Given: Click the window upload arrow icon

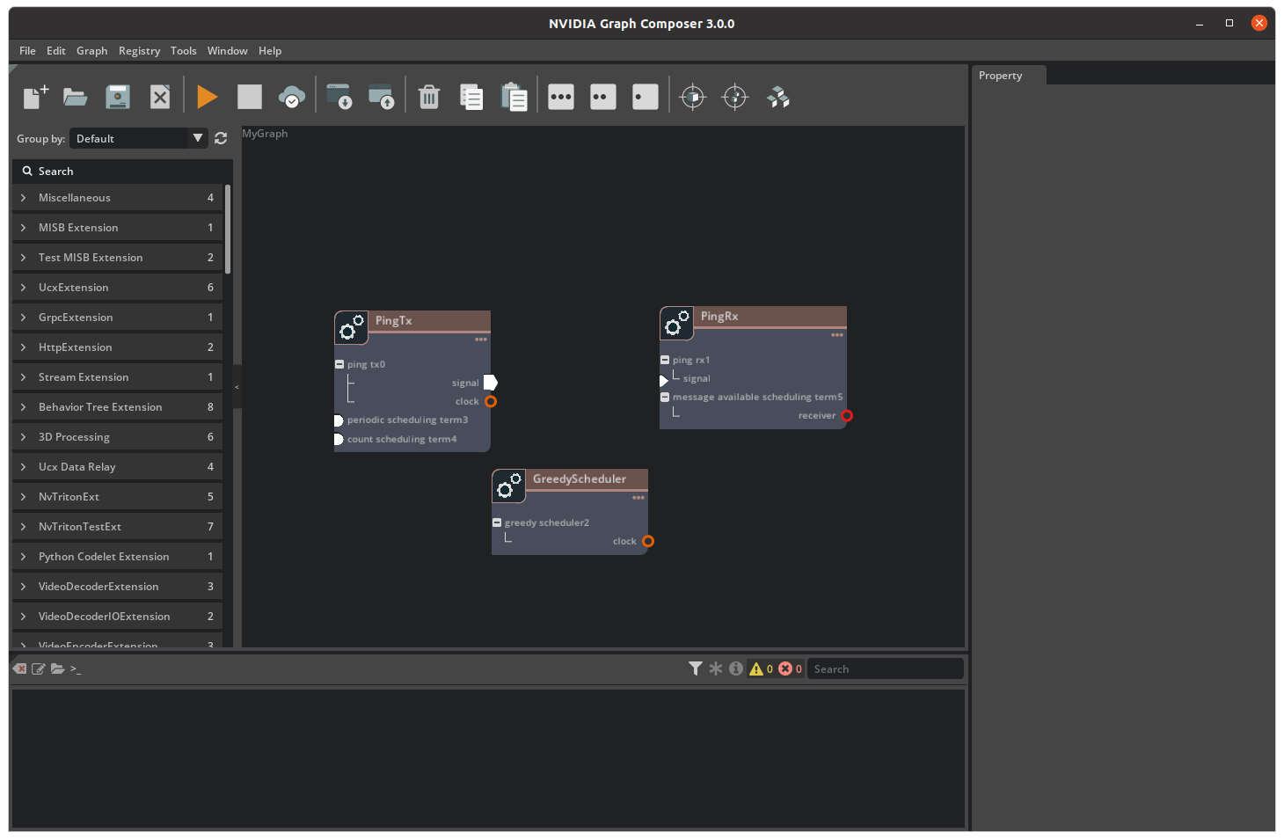Looking at the screenshot, I should pyautogui.click(x=381, y=97).
